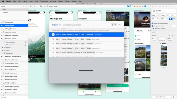Open the Prototyping menu
This screenshot has height=99, width=177.
pos(44,1)
